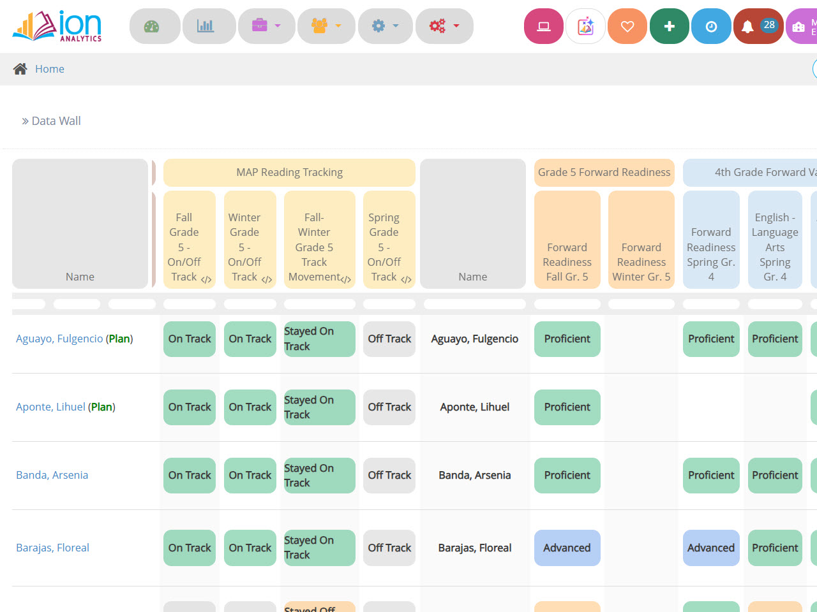Click Aponte, Lihuel's Proficient Fall Gr. 5 cell

[567, 407]
